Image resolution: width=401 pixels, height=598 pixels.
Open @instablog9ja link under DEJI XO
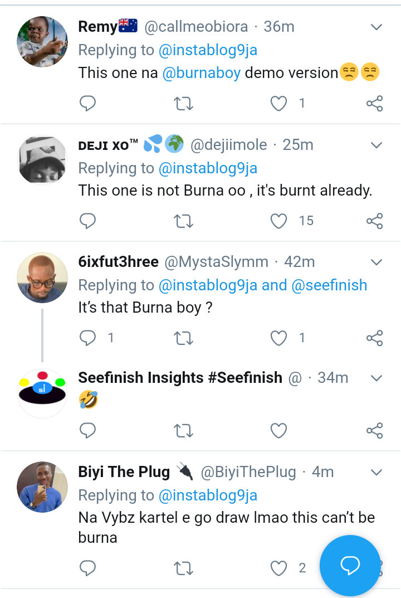[x=208, y=168]
